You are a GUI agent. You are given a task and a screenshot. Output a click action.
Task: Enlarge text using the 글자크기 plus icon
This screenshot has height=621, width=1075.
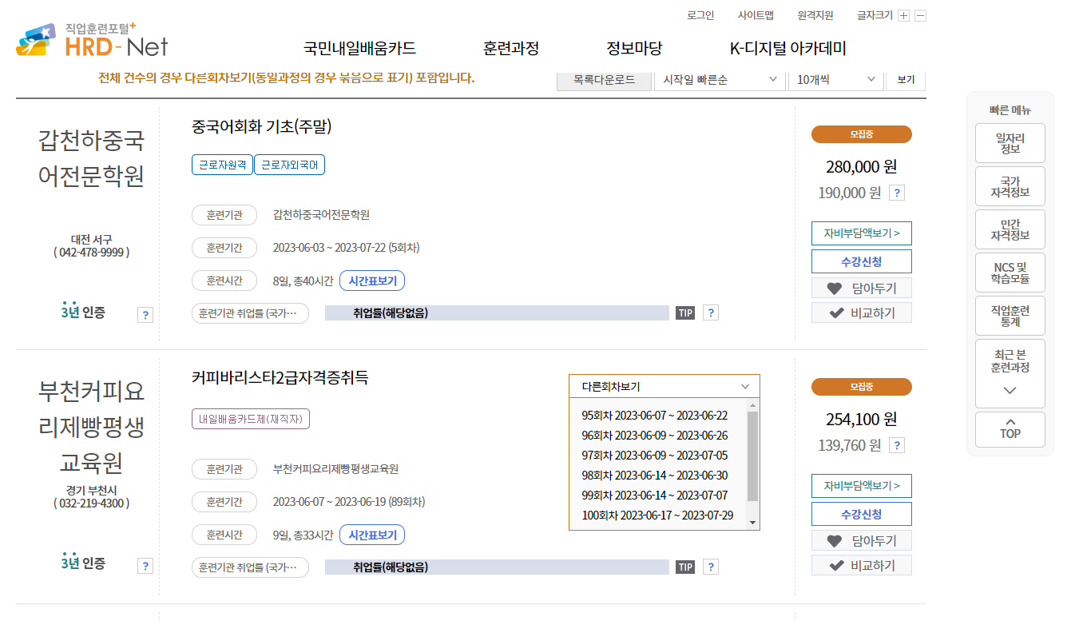(903, 14)
